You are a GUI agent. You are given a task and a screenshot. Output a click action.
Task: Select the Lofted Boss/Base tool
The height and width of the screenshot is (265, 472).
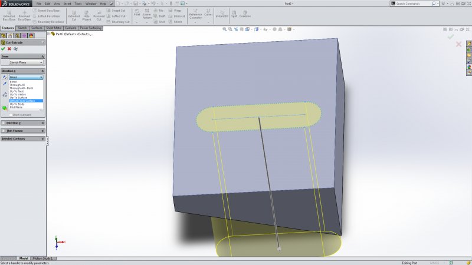point(46,16)
